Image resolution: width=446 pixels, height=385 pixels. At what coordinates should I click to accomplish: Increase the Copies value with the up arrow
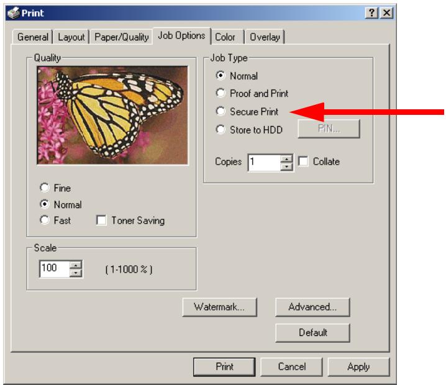point(287,159)
